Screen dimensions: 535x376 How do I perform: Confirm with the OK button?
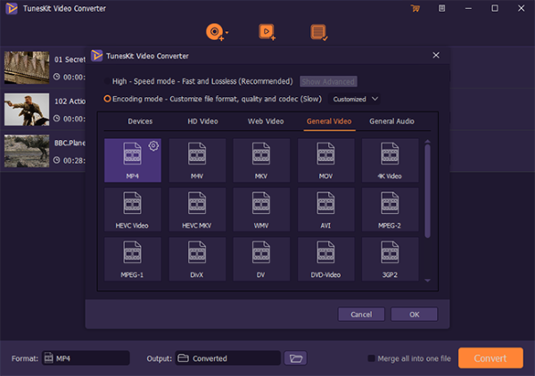415,315
